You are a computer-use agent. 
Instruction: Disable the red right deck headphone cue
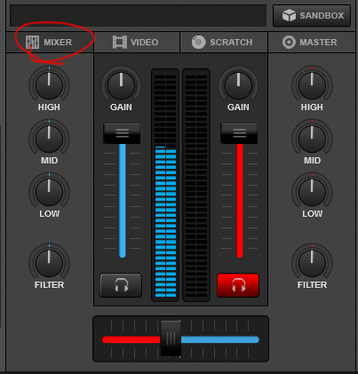coord(238,285)
